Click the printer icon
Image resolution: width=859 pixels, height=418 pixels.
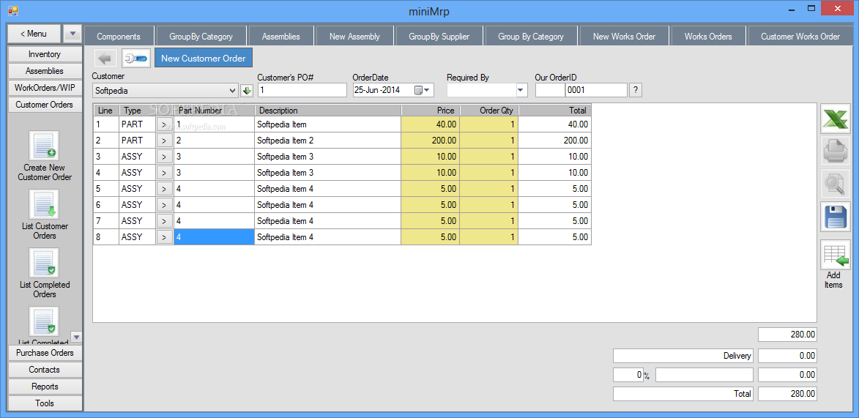click(835, 152)
